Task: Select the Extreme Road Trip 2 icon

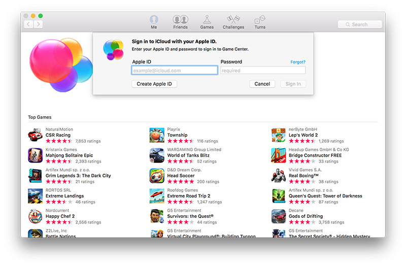Action: (157, 196)
